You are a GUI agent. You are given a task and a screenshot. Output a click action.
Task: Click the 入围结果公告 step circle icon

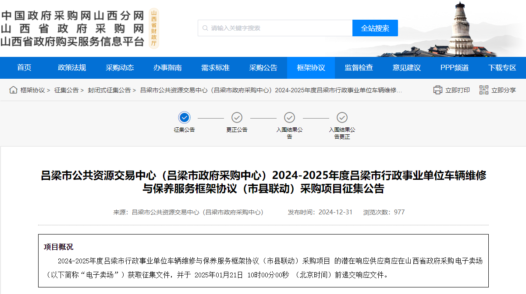pyautogui.click(x=289, y=118)
